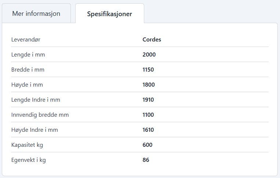Click the Leverandør label
This screenshot has width=280, height=178.
click(x=26, y=40)
